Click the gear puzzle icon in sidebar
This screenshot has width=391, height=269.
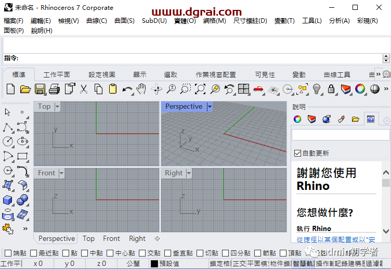[x=7, y=228]
